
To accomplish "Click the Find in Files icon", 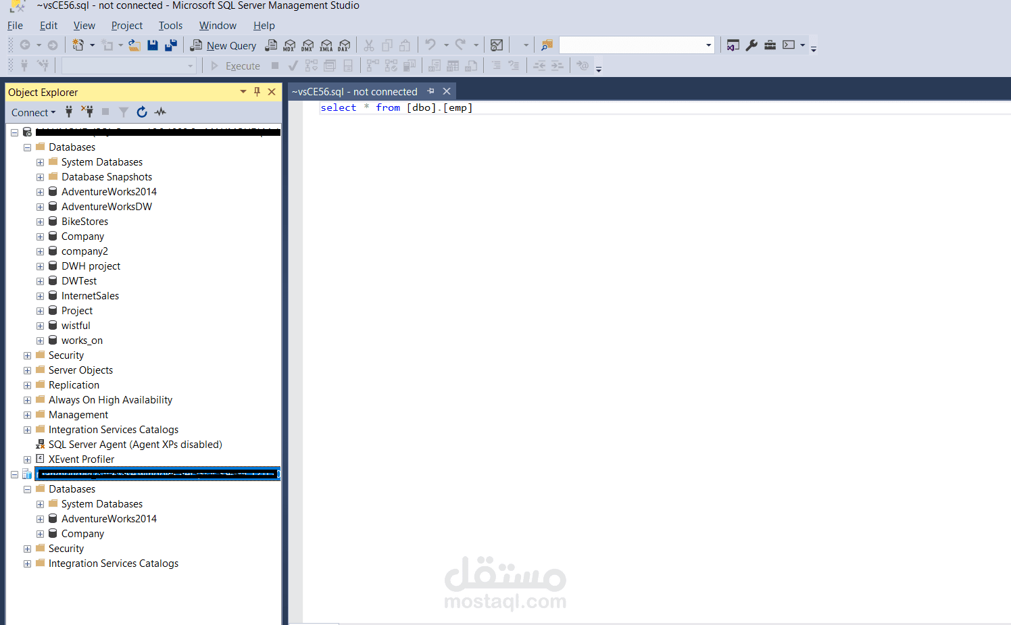I will (547, 45).
